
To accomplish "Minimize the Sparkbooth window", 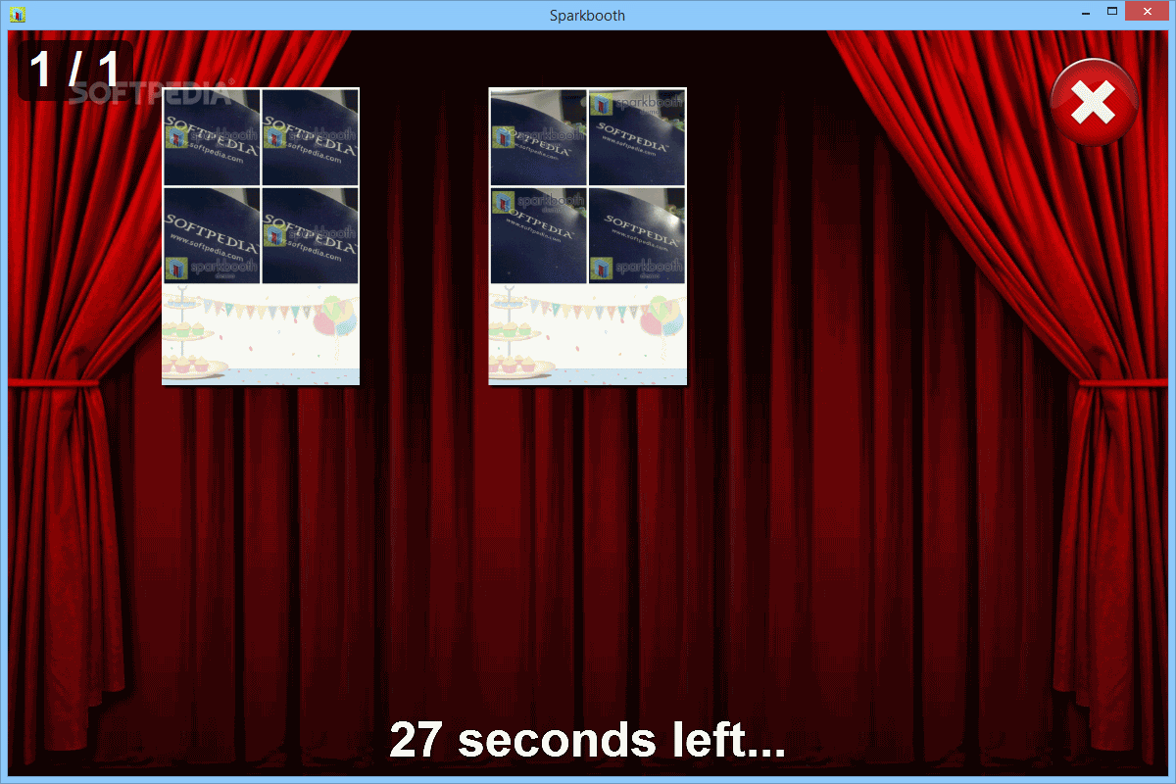I will point(1086,12).
